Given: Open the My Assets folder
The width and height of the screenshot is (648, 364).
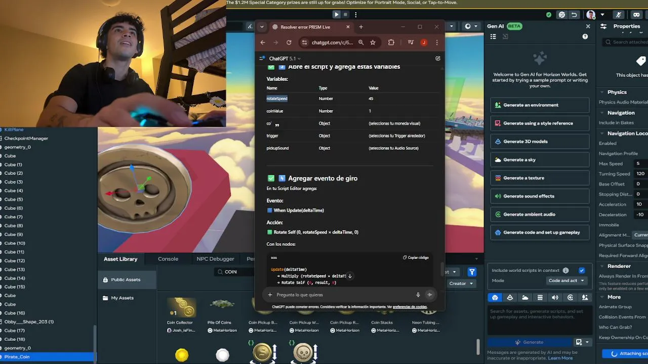Looking at the screenshot, I should pos(126,298).
